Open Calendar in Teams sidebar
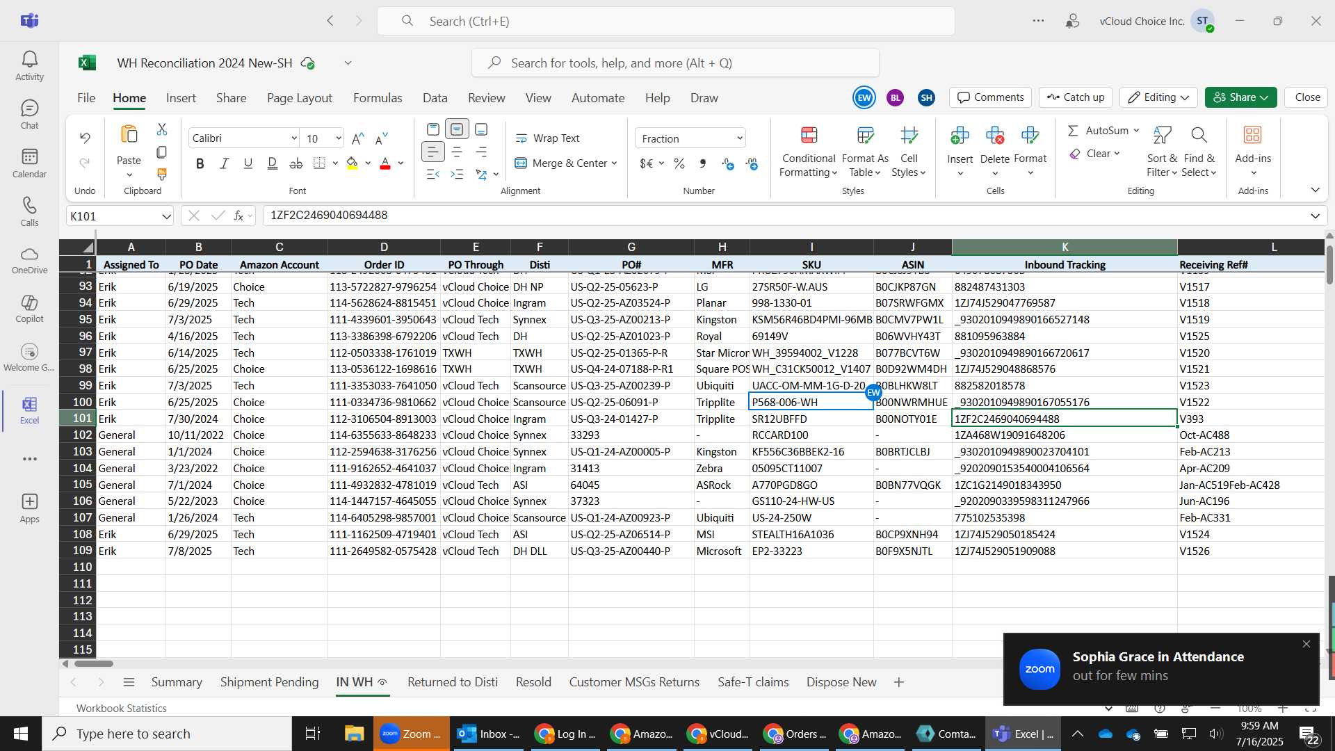The height and width of the screenshot is (751, 1335). [x=29, y=163]
